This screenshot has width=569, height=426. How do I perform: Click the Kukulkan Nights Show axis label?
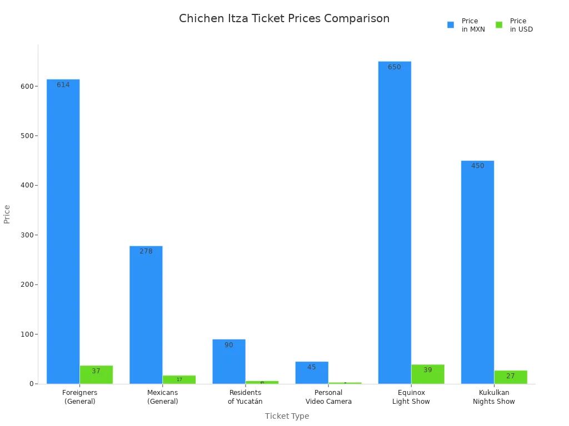(494, 397)
